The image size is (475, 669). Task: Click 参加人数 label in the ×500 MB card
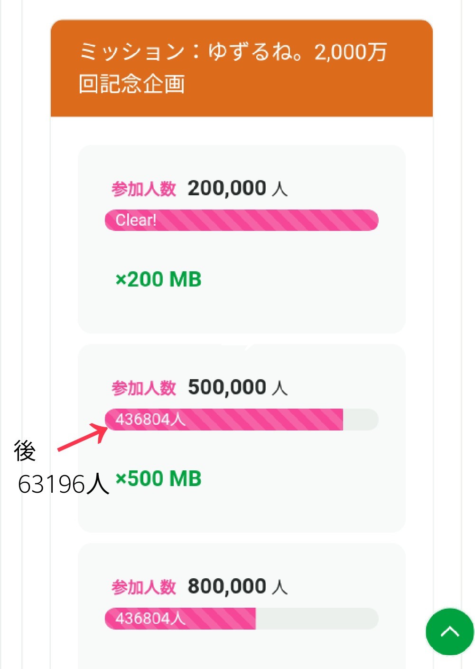click(x=144, y=388)
